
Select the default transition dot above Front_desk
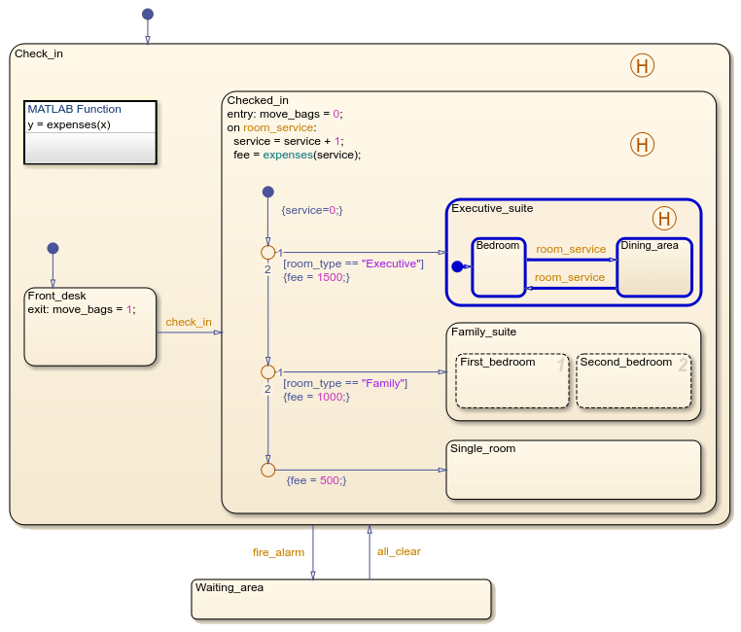(53, 248)
